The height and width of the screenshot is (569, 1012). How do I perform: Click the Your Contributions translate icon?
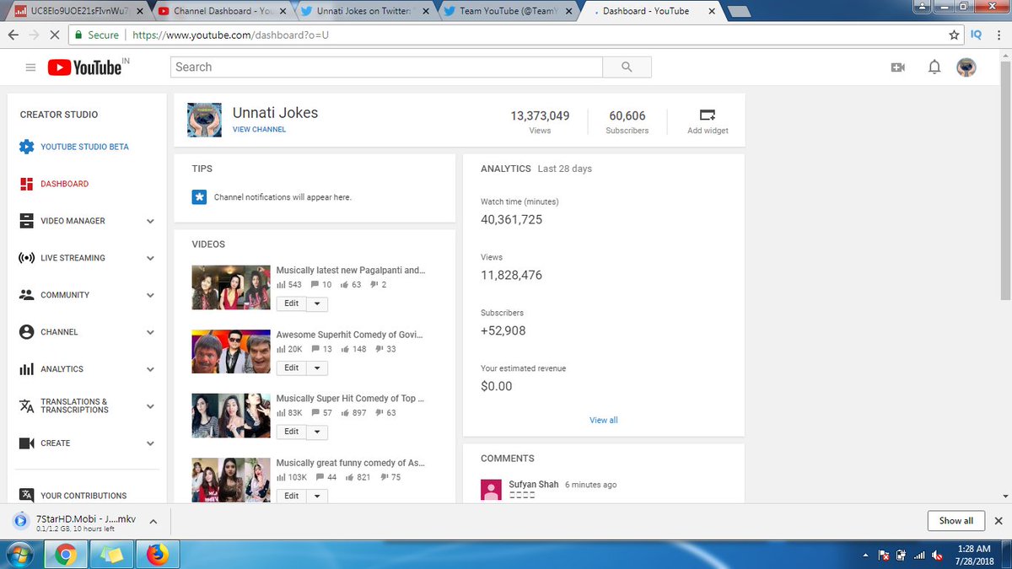tap(26, 496)
